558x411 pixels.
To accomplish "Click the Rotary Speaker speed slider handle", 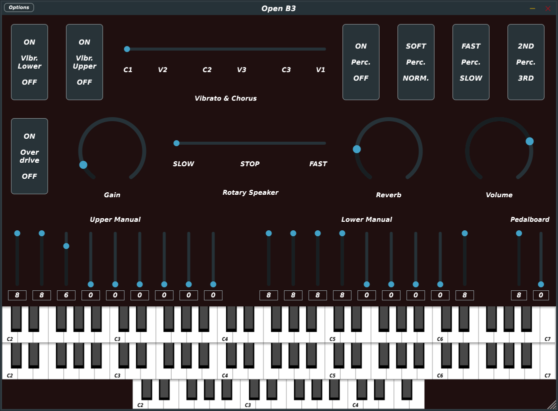I will point(176,143).
